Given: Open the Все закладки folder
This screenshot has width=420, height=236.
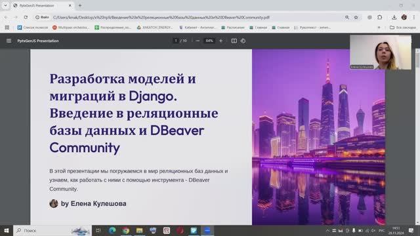Looking at the screenshot, I should [x=403, y=28].
